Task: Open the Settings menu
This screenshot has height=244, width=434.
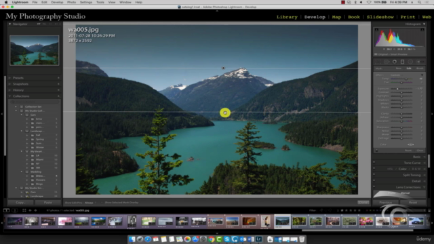Action: pos(86,2)
